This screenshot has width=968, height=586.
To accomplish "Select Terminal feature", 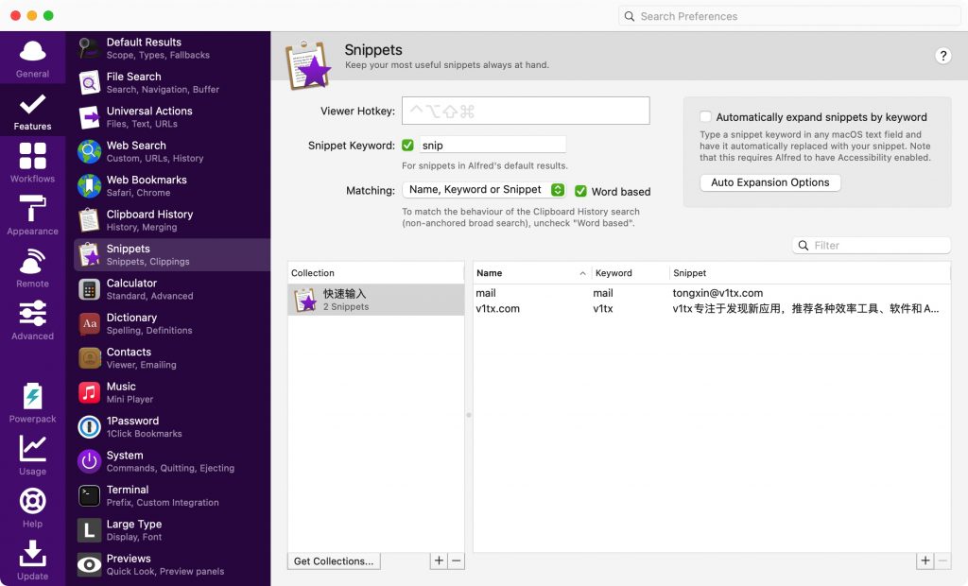I will (172, 496).
